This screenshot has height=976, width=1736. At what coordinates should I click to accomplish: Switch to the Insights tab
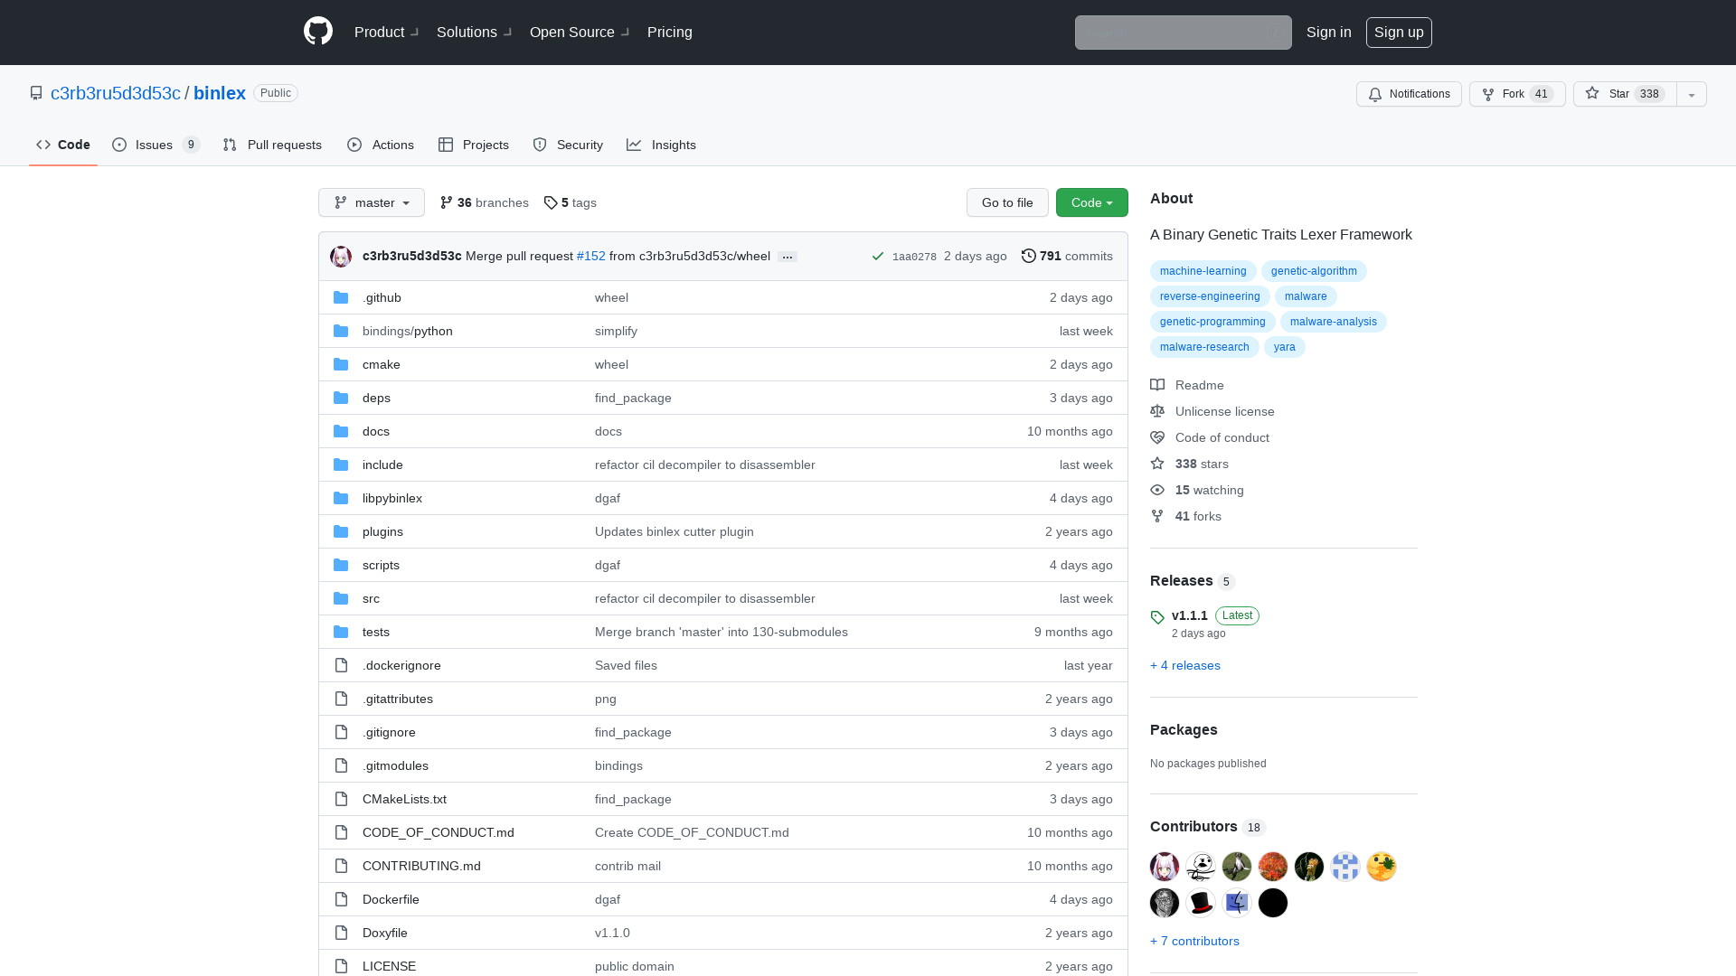pos(662,145)
